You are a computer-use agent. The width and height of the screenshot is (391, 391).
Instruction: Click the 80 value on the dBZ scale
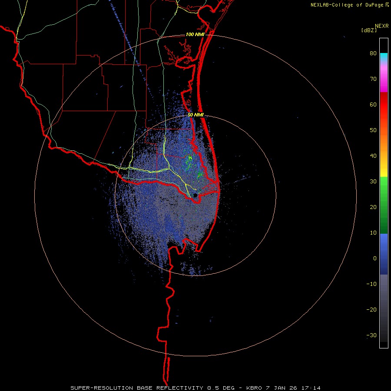point(373,53)
